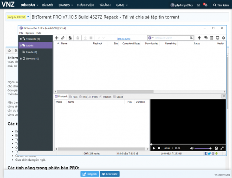Open the phj4nhpr09xx user account menu
Viewport: 232px width, 178px height.
[x=181, y=5]
